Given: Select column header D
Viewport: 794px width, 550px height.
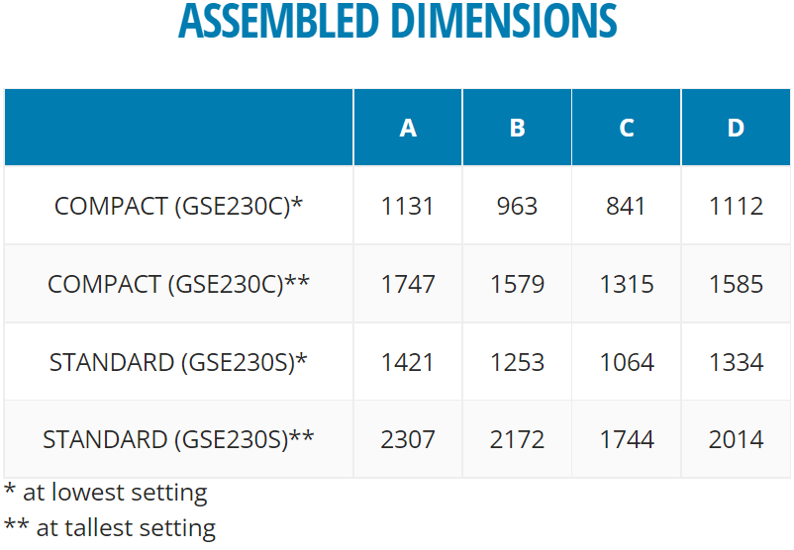Looking at the screenshot, I should [x=736, y=128].
